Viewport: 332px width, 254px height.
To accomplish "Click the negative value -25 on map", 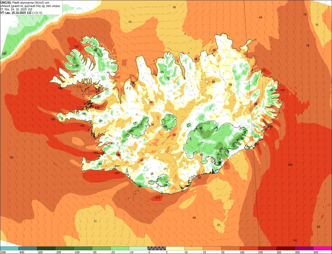I will (x=162, y=72).
